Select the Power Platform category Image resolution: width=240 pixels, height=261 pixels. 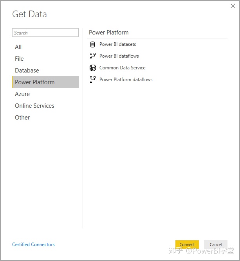point(45,82)
